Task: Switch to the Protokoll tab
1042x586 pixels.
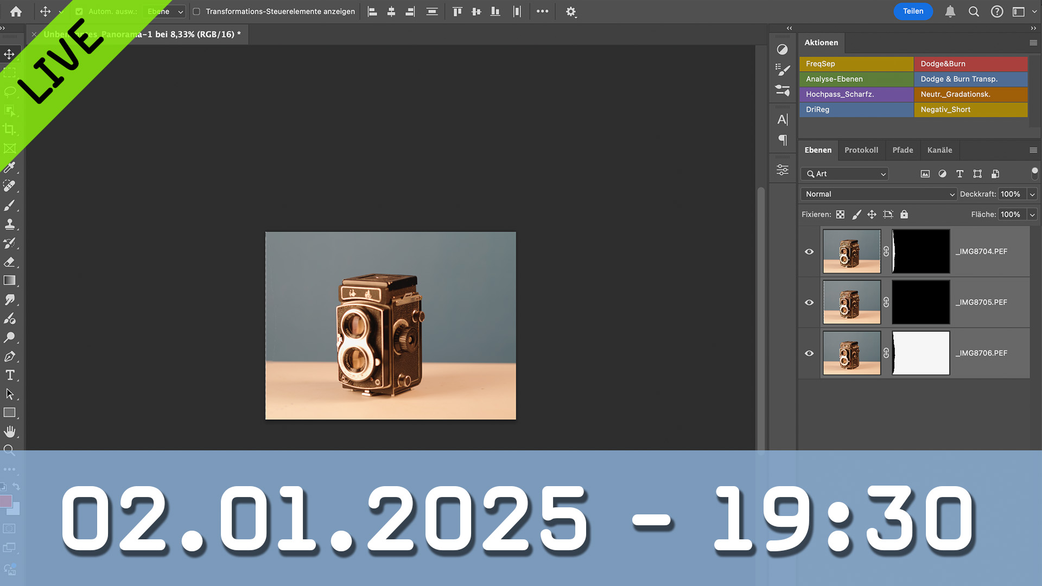Action: pos(861,150)
